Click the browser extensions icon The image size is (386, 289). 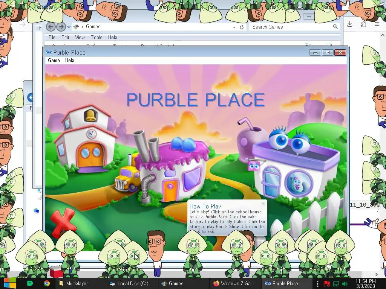(363, 24)
